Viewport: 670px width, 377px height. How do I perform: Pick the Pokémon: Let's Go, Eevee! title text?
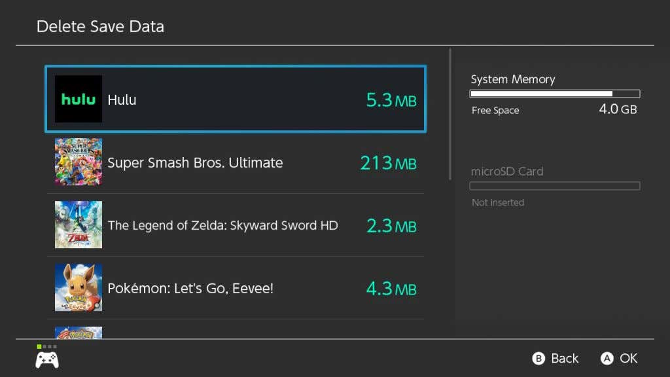[190, 288]
